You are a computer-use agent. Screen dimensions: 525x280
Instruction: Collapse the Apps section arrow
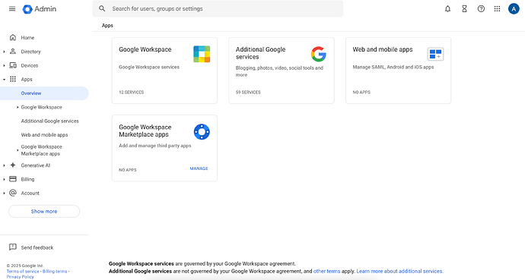click(4, 80)
